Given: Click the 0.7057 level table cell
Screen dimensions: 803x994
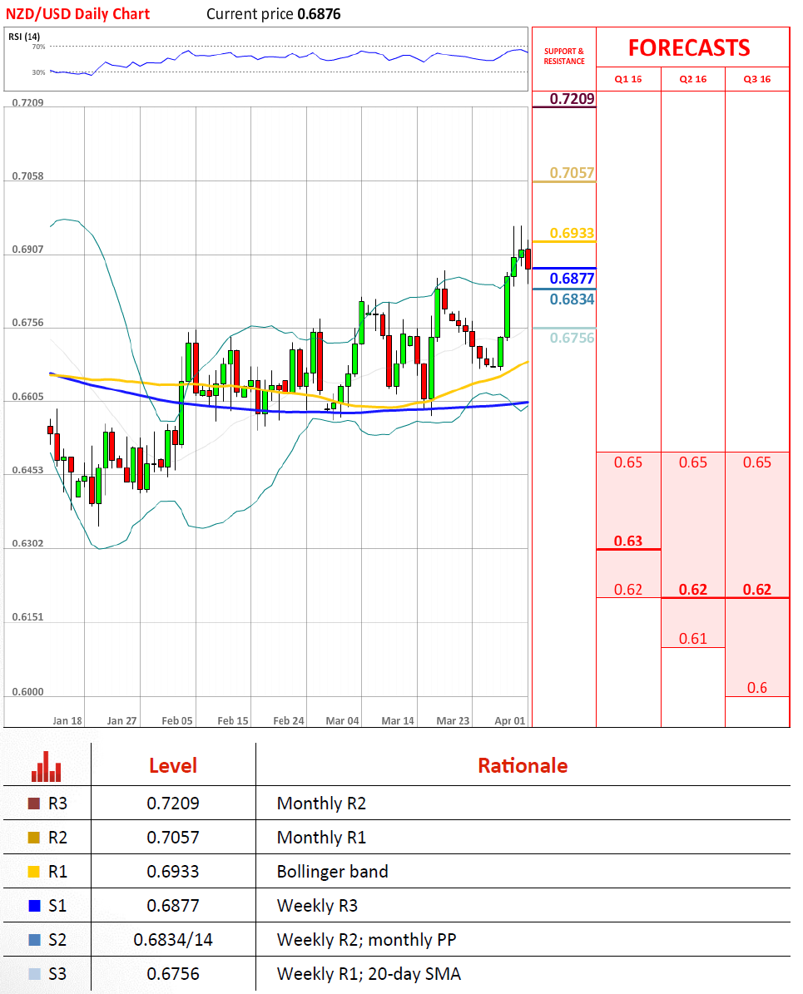Looking at the screenshot, I should (172, 838).
